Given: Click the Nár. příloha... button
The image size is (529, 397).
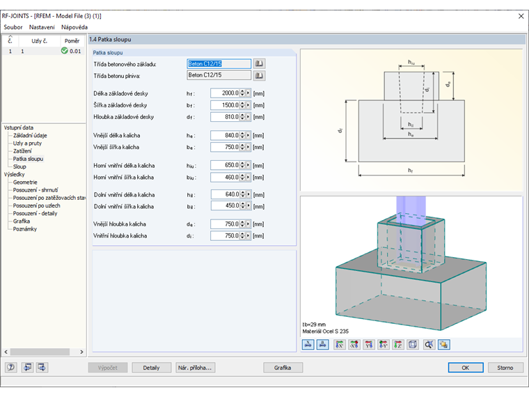Looking at the screenshot, I should point(195,368).
